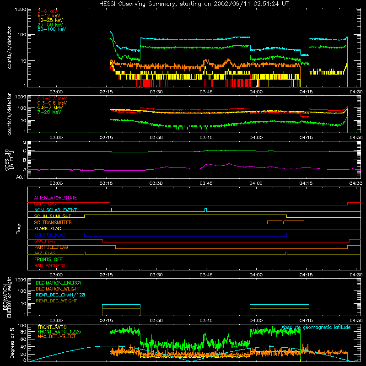
Task: Click the SAA_FLAG label
Action: pyautogui.click(x=45, y=241)
